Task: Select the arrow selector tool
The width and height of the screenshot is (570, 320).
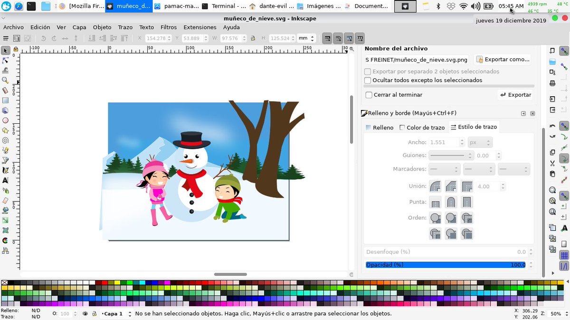Action: [5, 50]
